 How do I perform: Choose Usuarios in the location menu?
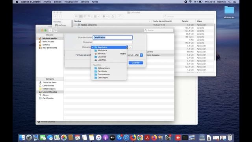[x=109, y=57]
